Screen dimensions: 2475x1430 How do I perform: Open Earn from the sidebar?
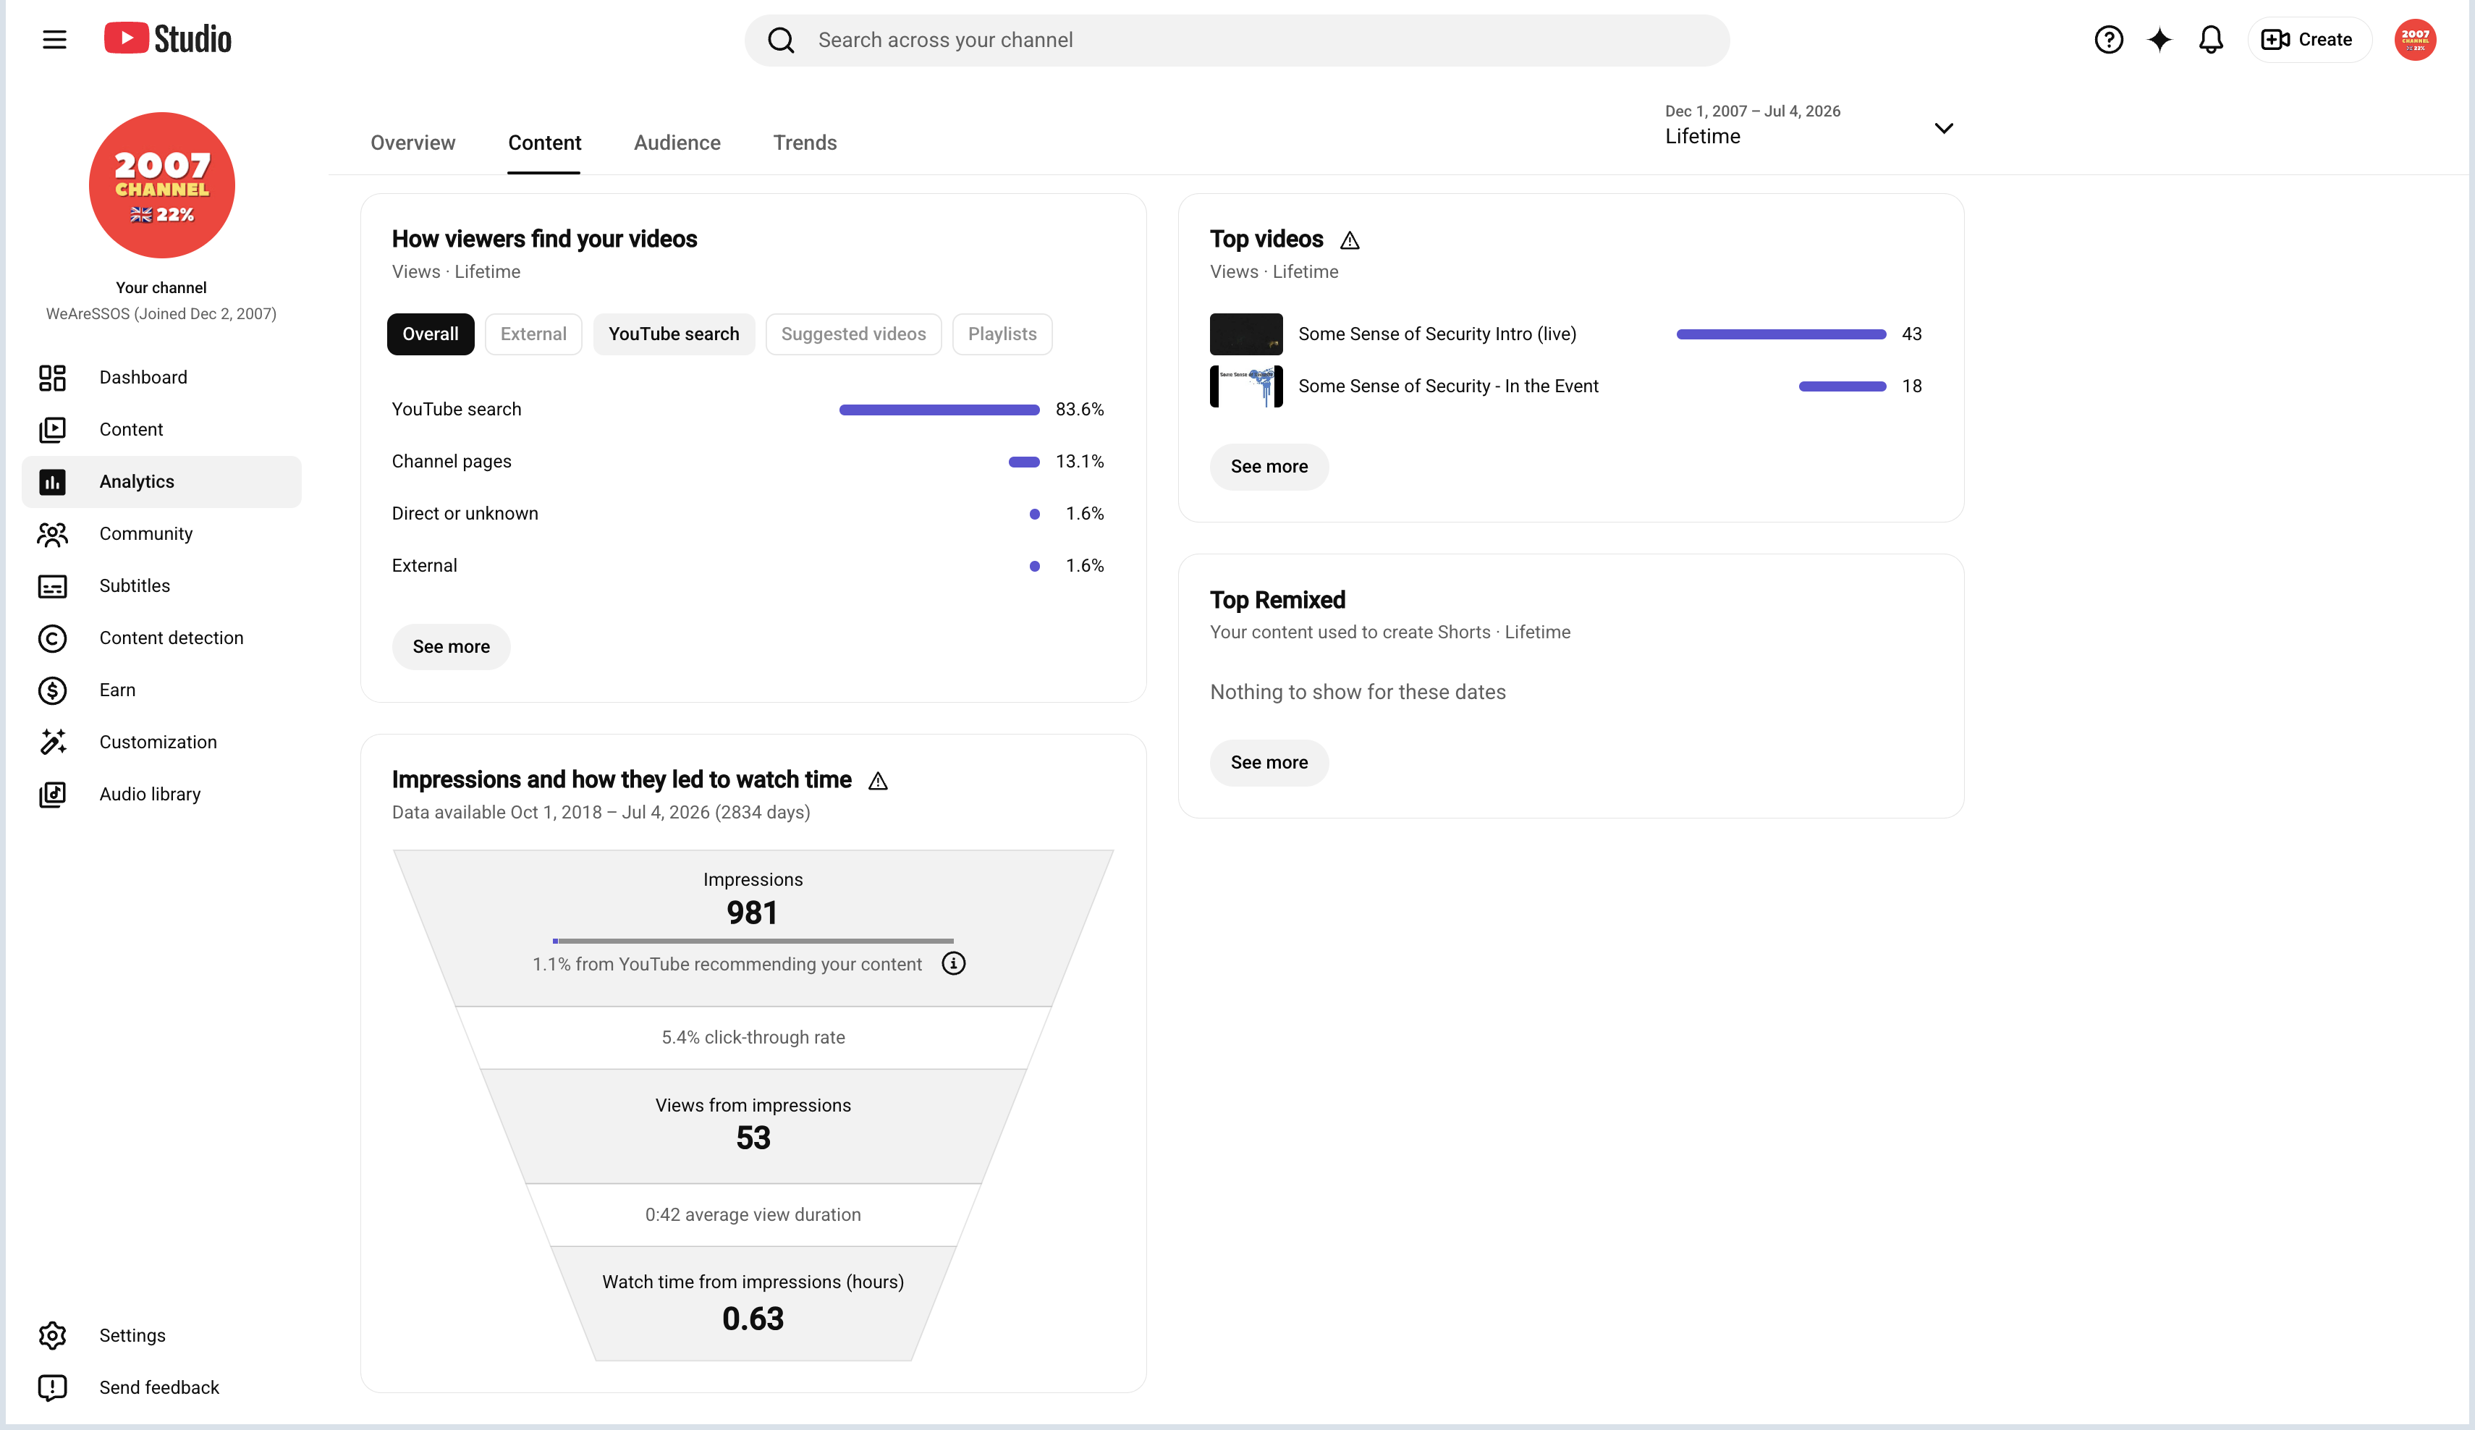point(161,690)
